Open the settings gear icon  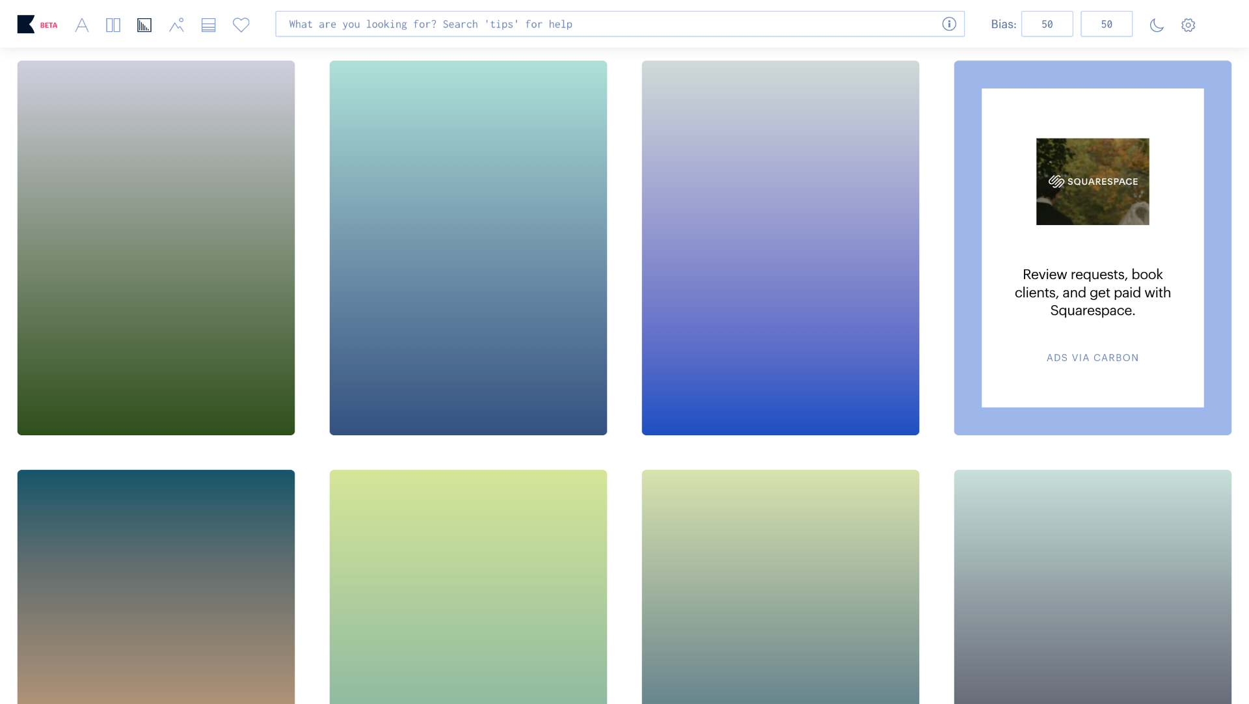point(1188,25)
